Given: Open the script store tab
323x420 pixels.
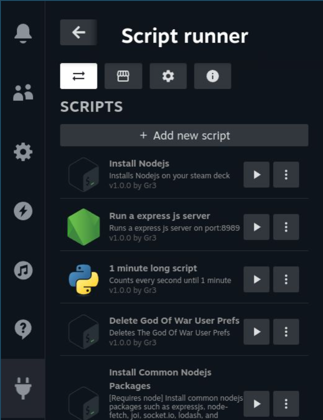Looking at the screenshot, I should pos(123,76).
